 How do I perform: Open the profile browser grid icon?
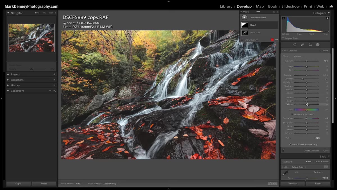click(326, 167)
